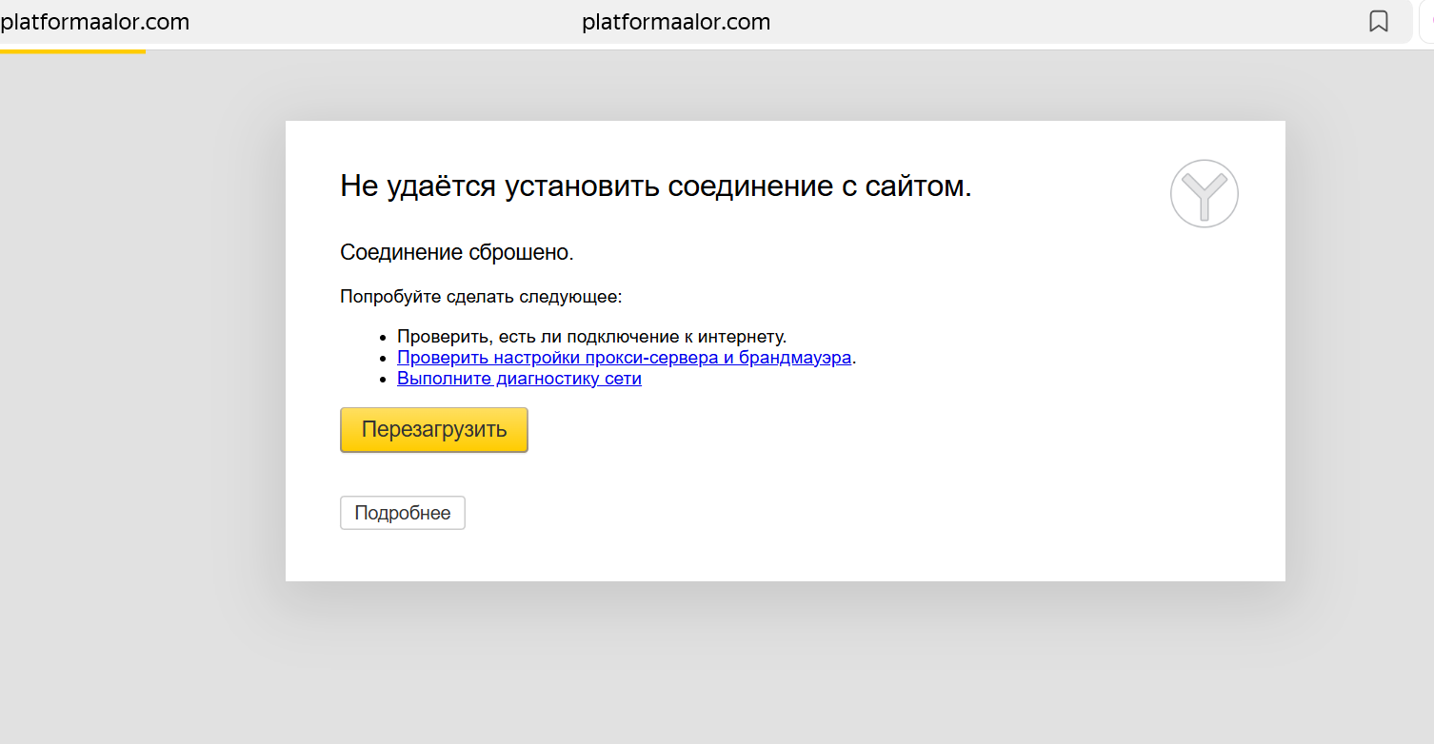The height and width of the screenshot is (744, 1434).
Task: Click the Yandex Browser logo on the error page
Action: (x=1204, y=193)
